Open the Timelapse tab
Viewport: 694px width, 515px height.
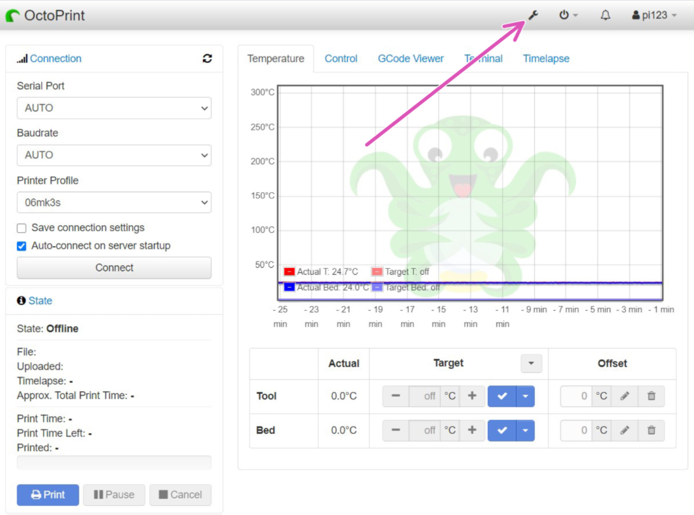pyautogui.click(x=546, y=58)
